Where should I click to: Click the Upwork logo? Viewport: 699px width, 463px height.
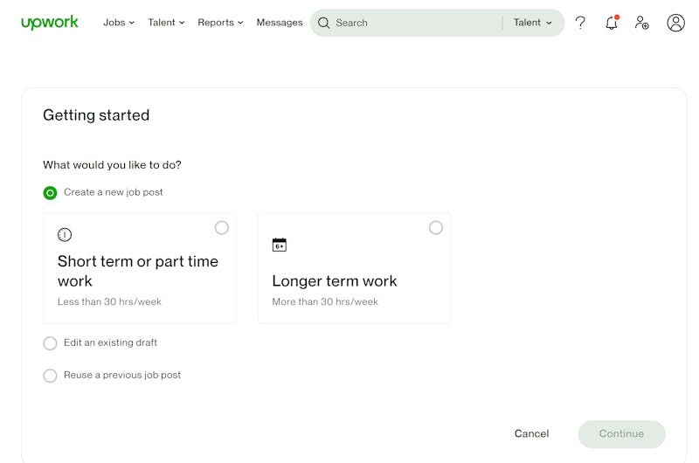[50, 23]
